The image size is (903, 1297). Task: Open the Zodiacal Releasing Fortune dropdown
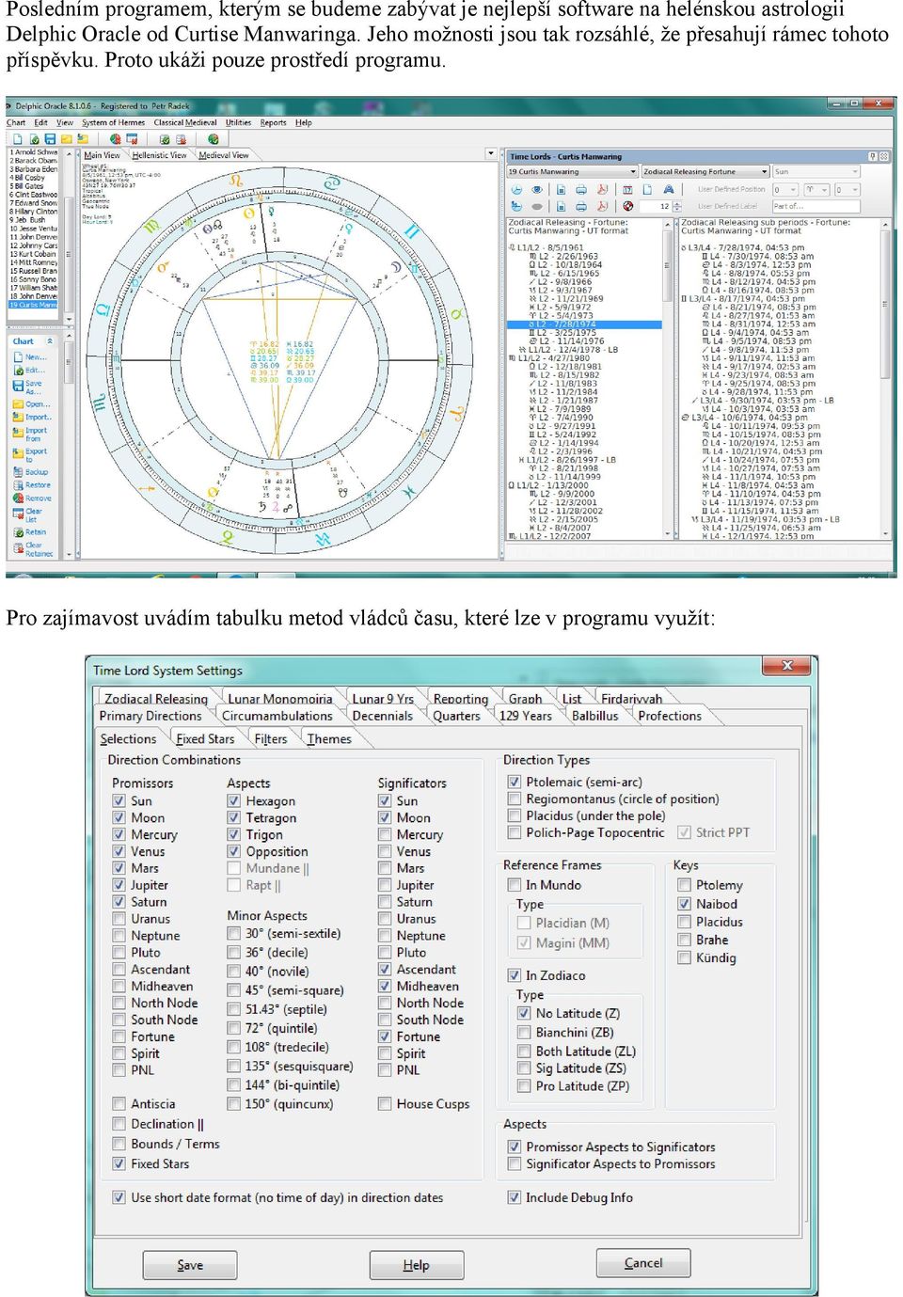pyautogui.click(x=705, y=172)
